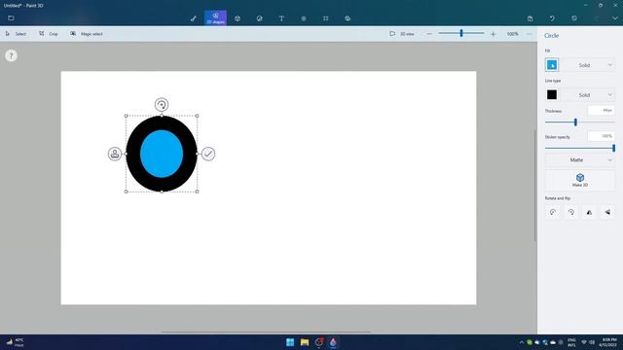The width and height of the screenshot is (623, 350).
Task: Rotate the shape right
Action: click(571, 212)
